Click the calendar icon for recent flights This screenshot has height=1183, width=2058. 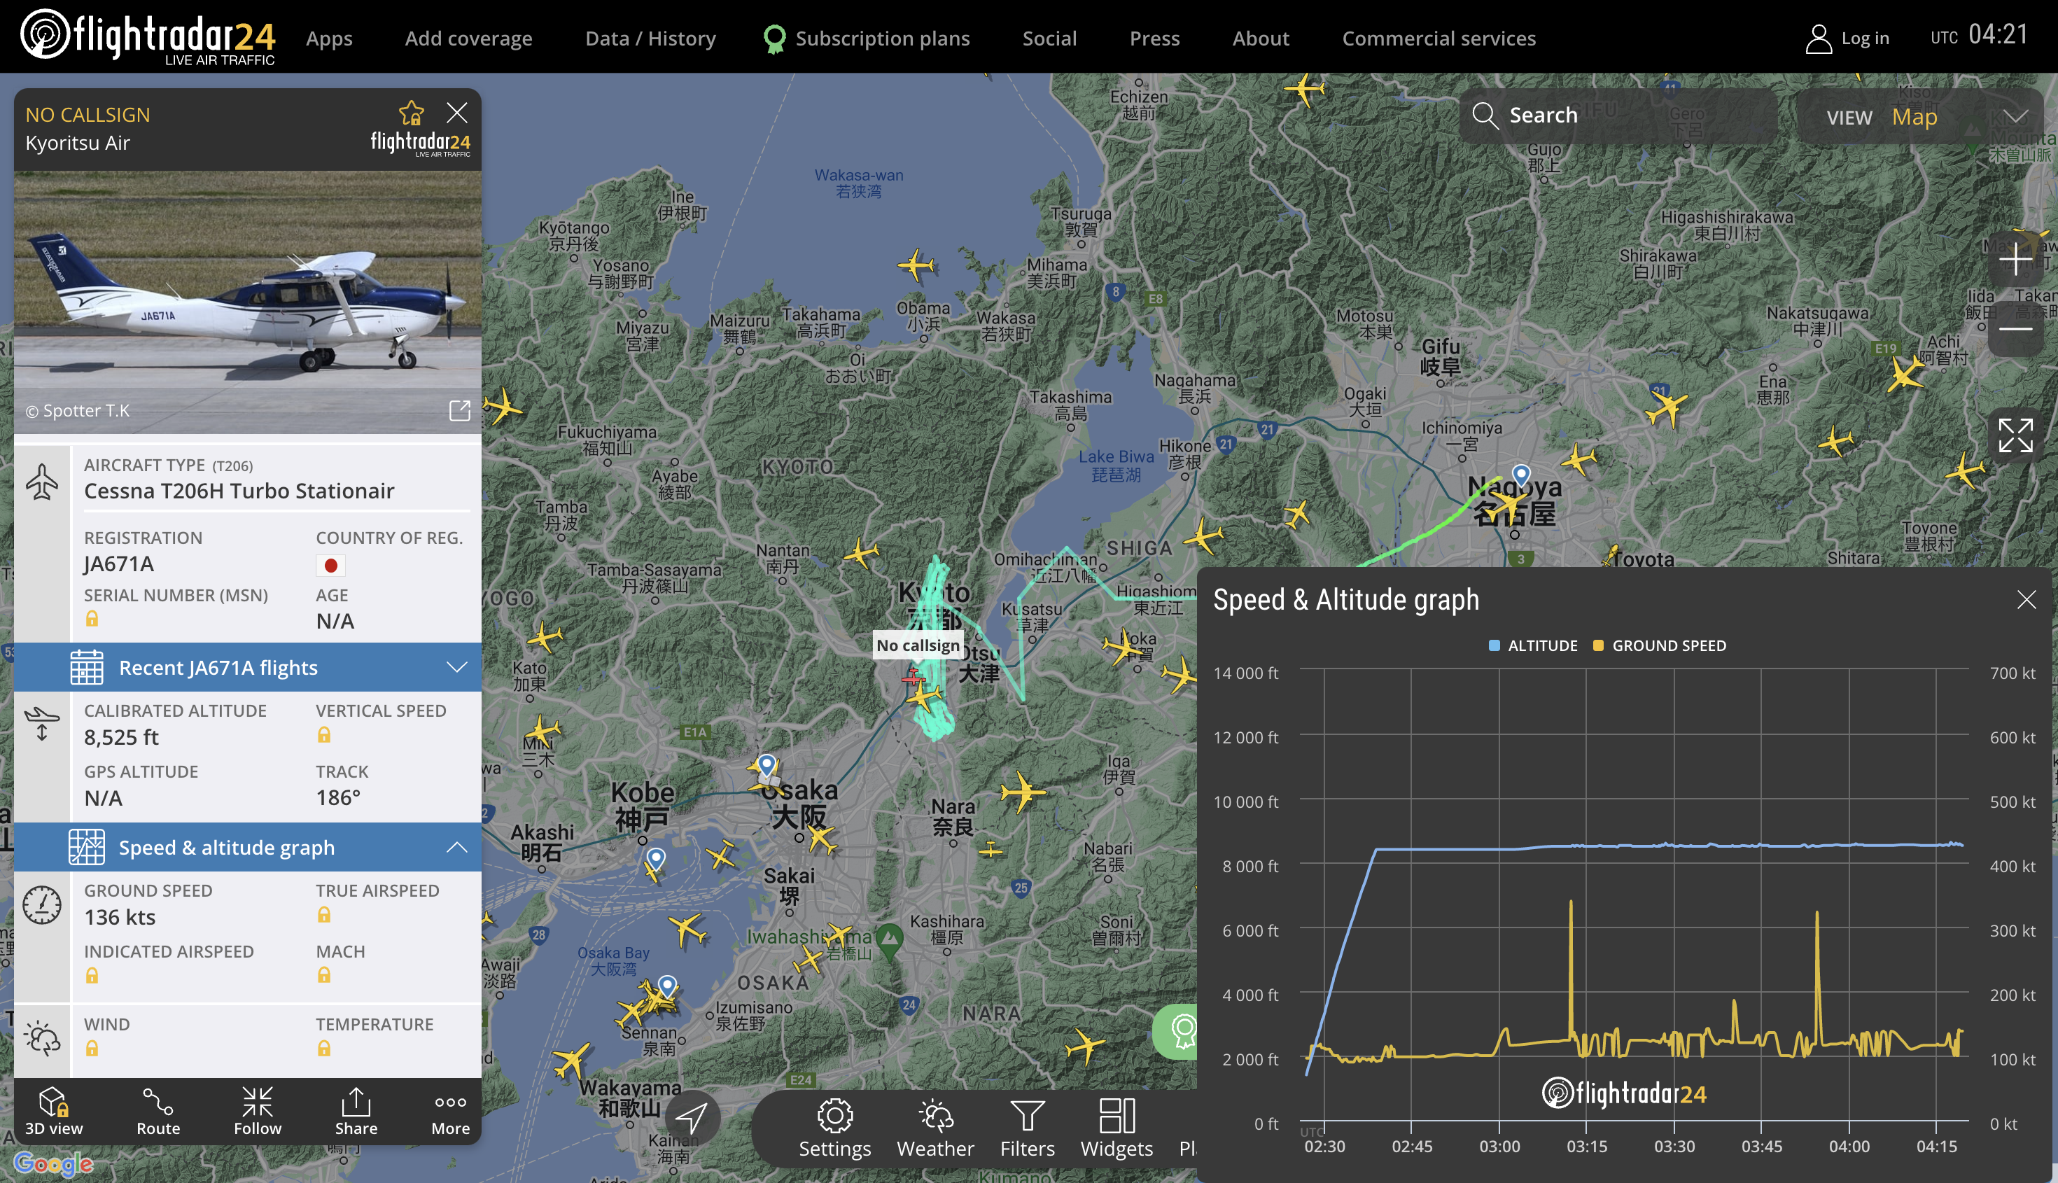coord(86,667)
